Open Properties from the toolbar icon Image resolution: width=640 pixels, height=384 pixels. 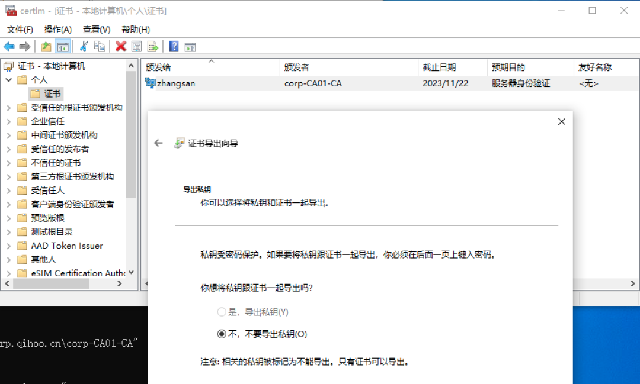137,47
